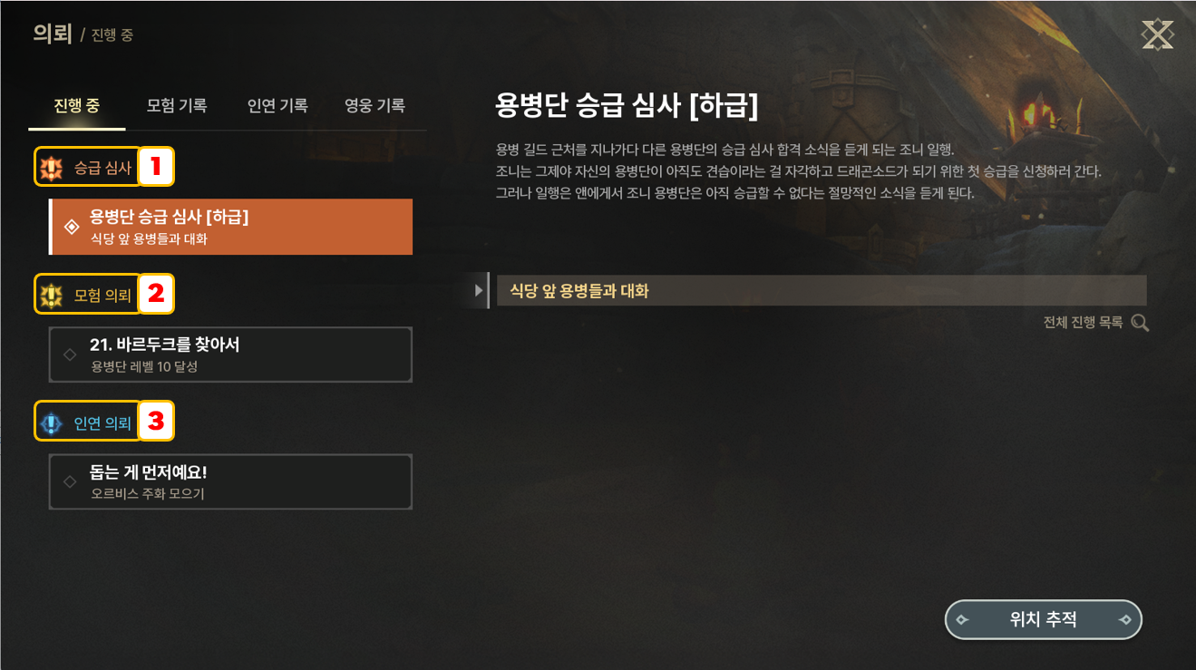Click the magnifier icon beside 전체 진행 목록
Image resolution: width=1196 pixels, height=670 pixels.
(x=1140, y=323)
